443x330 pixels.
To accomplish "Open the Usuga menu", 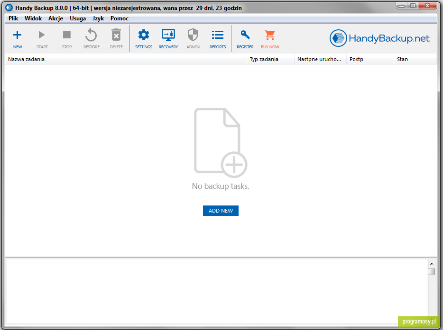I will pyautogui.click(x=78, y=18).
